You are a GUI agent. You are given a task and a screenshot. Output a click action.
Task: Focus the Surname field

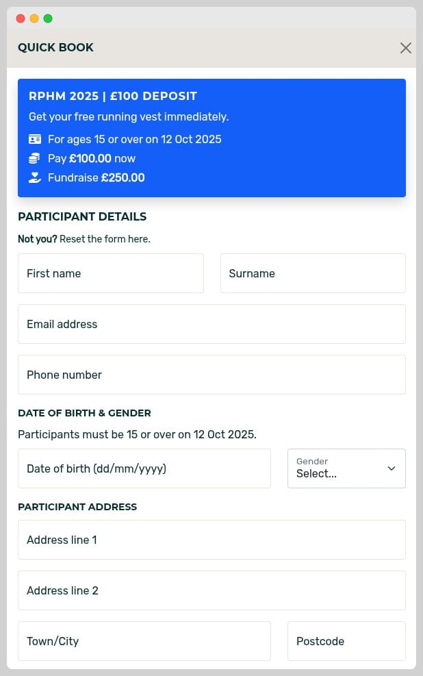pyautogui.click(x=313, y=273)
